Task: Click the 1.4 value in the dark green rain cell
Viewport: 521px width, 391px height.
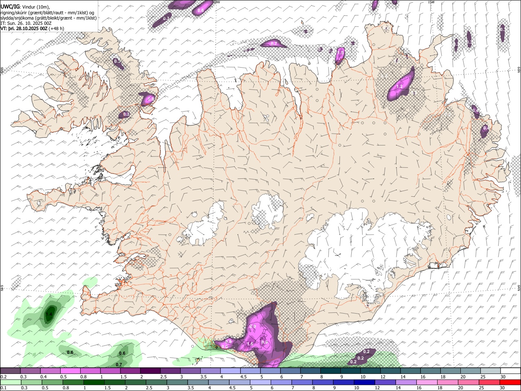Action: tap(49, 314)
